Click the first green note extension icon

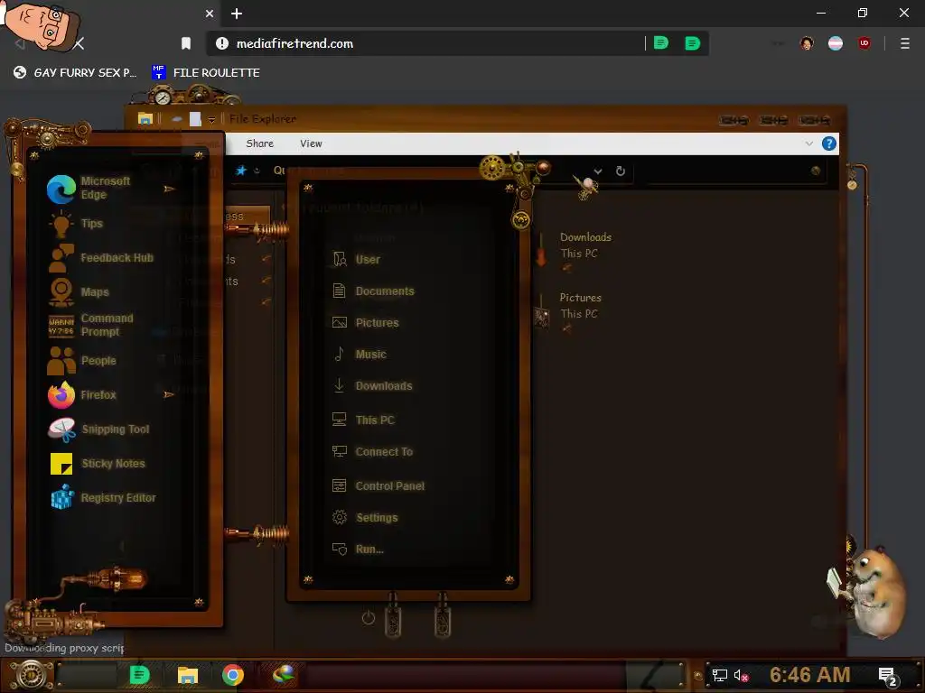click(661, 43)
